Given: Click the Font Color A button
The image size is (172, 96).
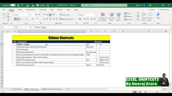Looking at the screenshot, I should click(37, 19).
